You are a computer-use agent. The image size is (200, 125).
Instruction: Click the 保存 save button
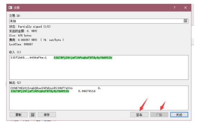tap(47, 115)
